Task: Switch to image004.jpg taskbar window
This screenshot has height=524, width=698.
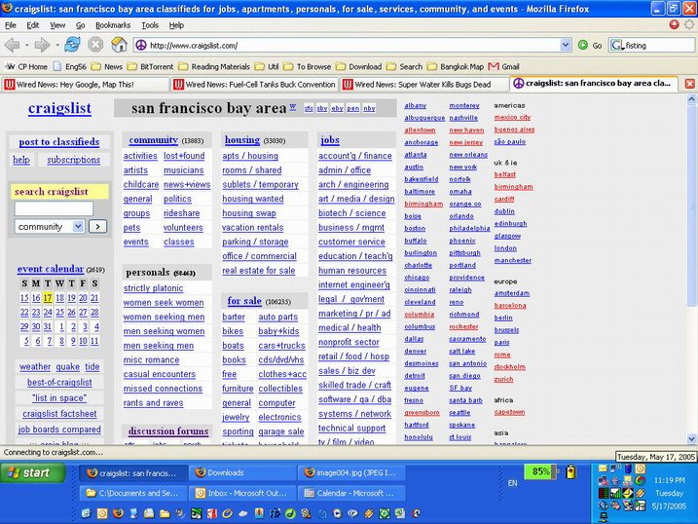Action: [351, 472]
